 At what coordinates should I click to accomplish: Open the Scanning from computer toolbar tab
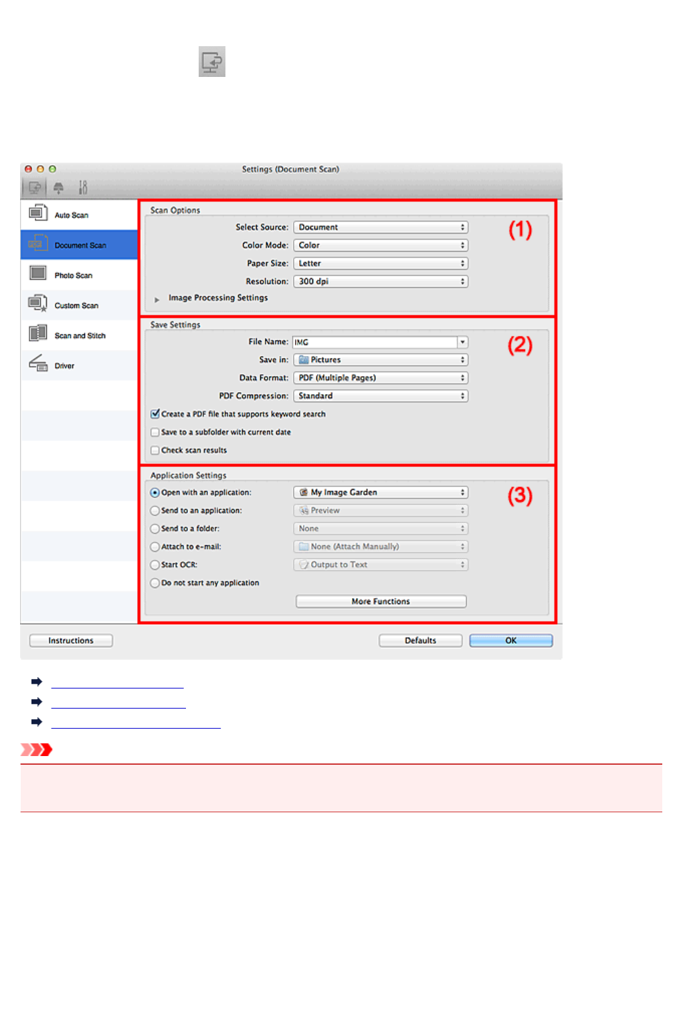(x=35, y=188)
